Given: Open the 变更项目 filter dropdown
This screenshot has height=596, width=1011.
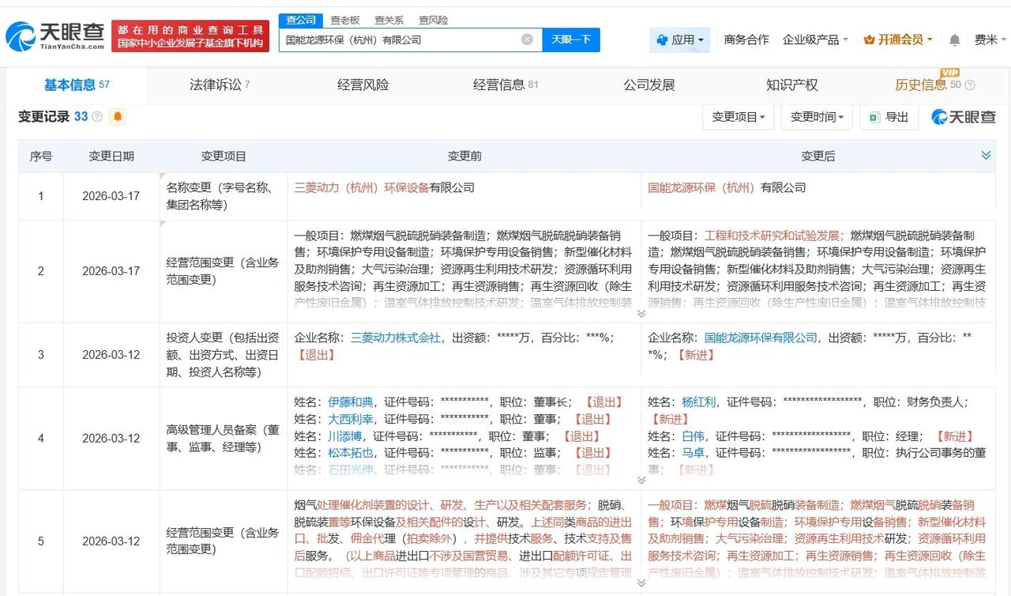Looking at the screenshot, I should pyautogui.click(x=739, y=116).
